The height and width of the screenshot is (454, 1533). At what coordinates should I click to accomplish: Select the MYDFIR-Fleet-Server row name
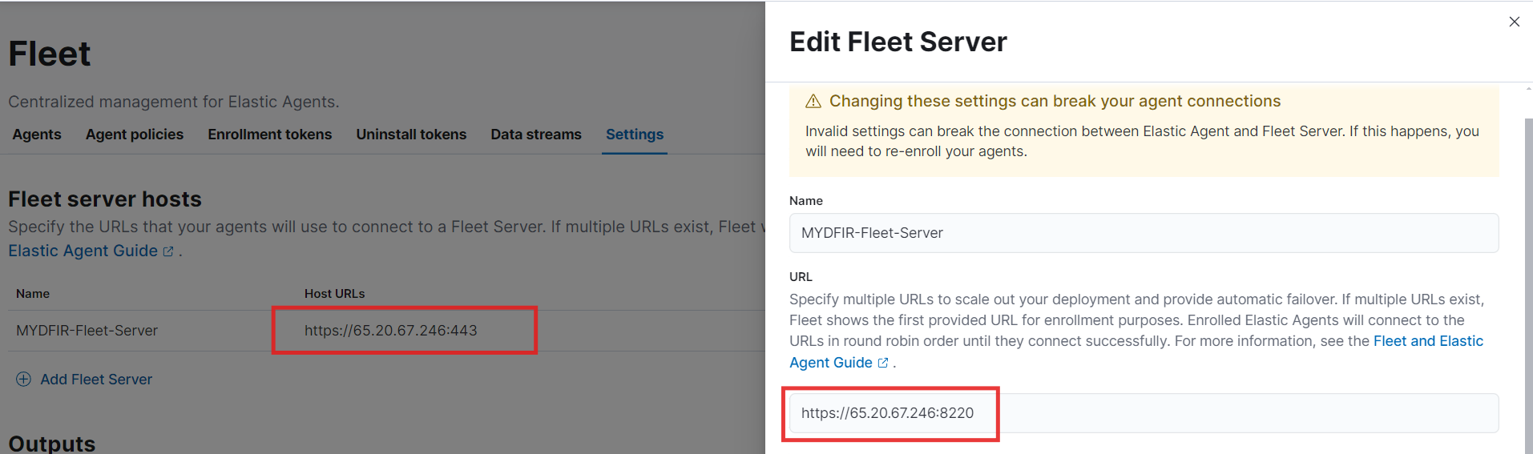coord(87,331)
